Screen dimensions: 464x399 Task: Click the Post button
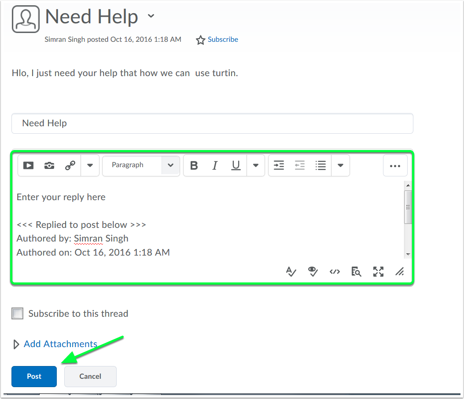[x=34, y=376]
